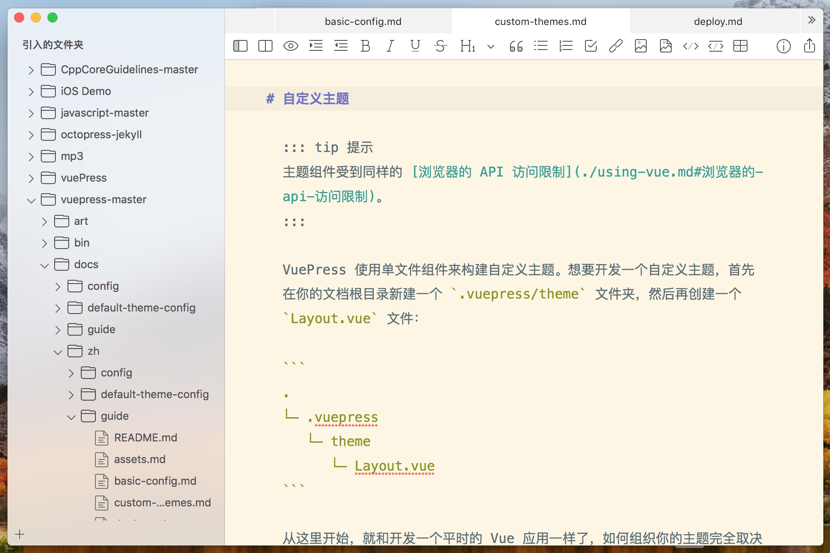Image resolution: width=830 pixels, height=553 pixels.
Task: Select the custom-themes.md tab
Action: [540, 21]
